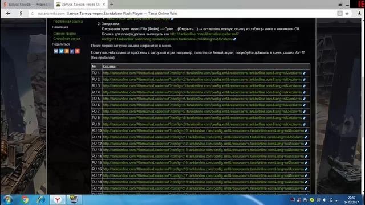Open the RU 13 server link
The height and width of the screenshot is (205, 365).
[203, 150]
